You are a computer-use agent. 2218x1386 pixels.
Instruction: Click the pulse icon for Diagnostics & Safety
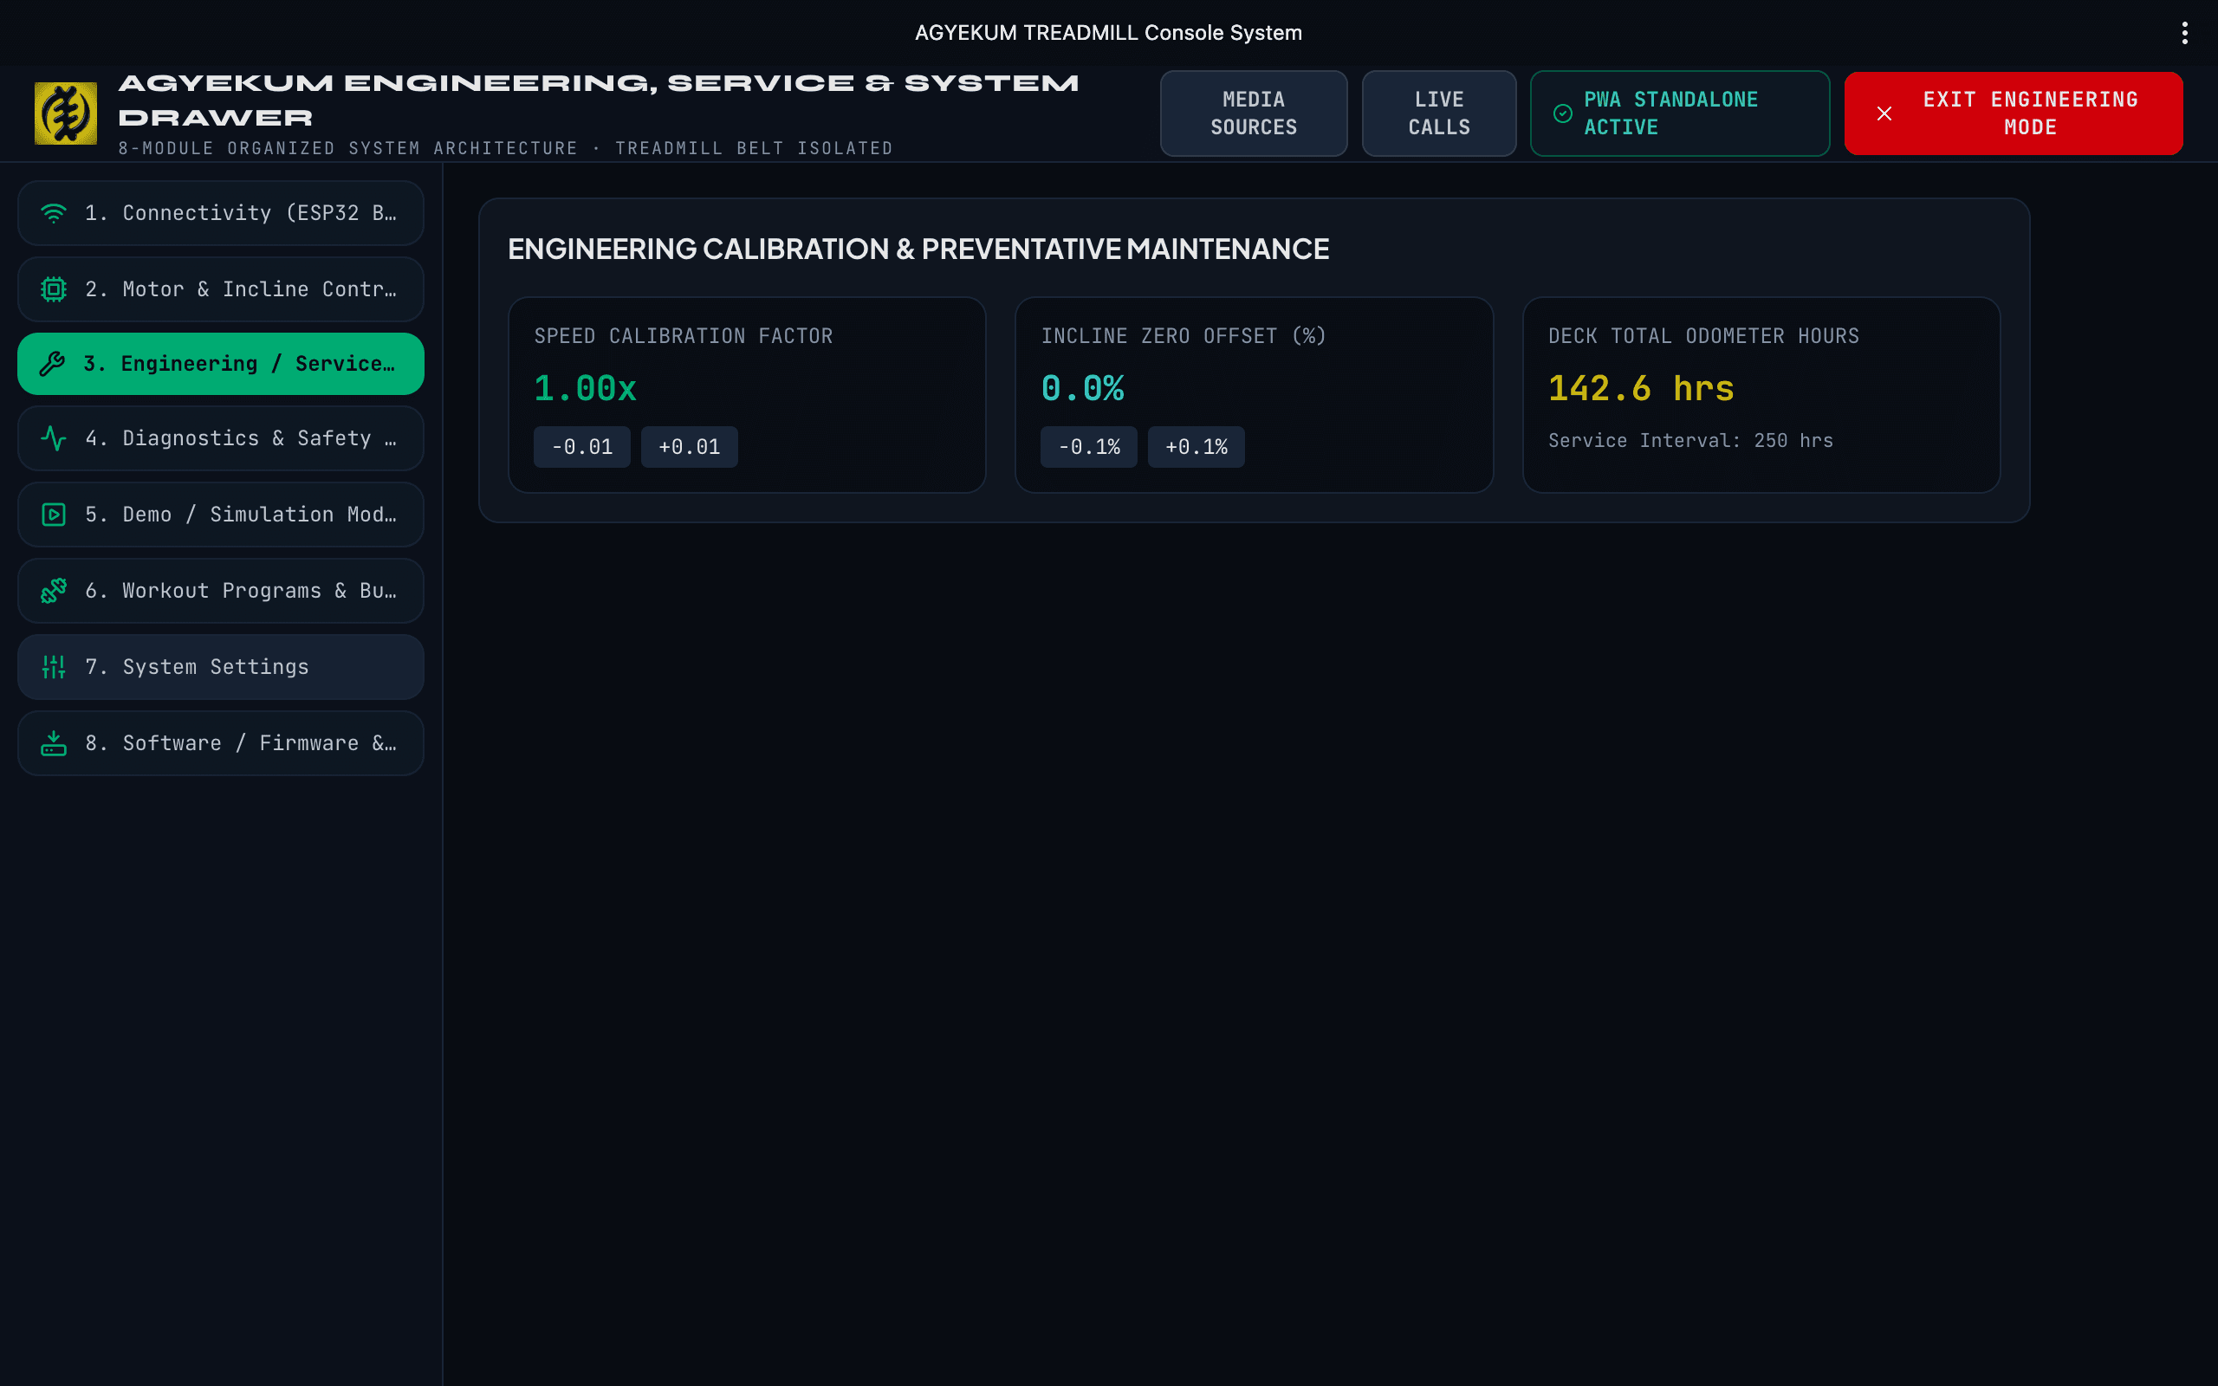53,438
